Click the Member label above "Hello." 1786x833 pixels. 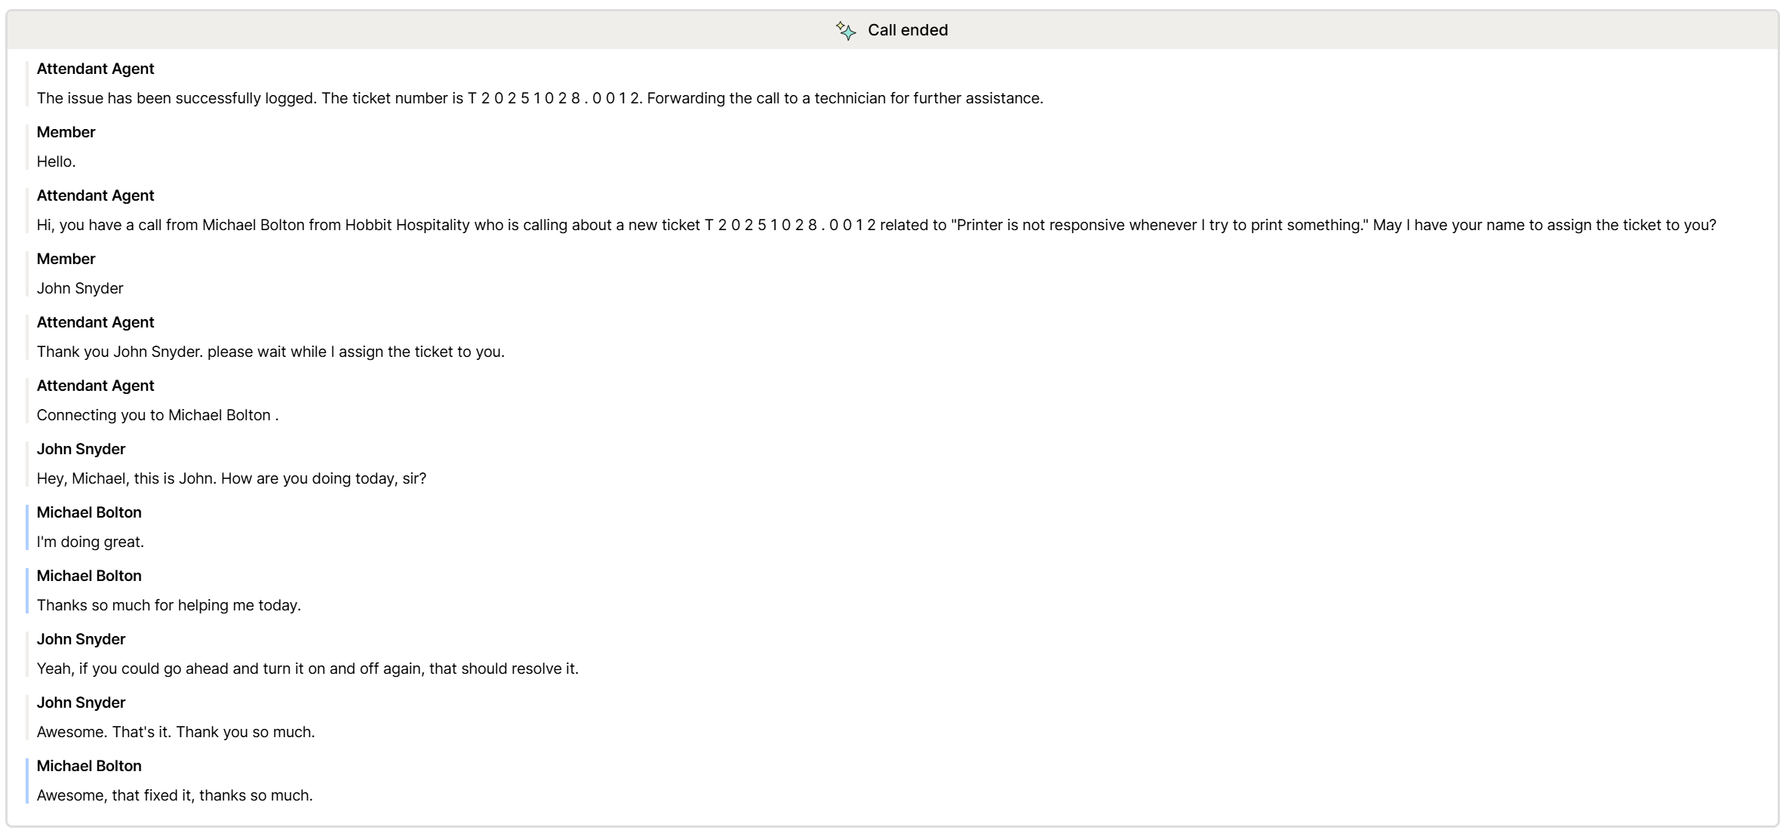pos(66,132)
